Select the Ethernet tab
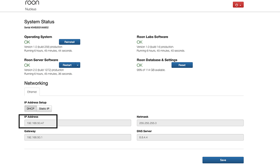Screen dimensions: 280x167 pos(32,92)
